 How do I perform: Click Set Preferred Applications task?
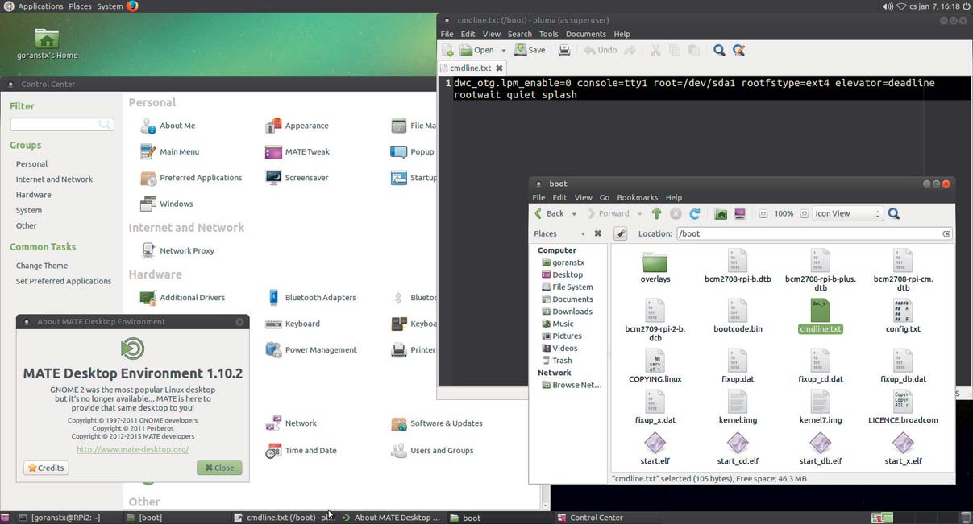pyautogui.click(x=64, y=281)
